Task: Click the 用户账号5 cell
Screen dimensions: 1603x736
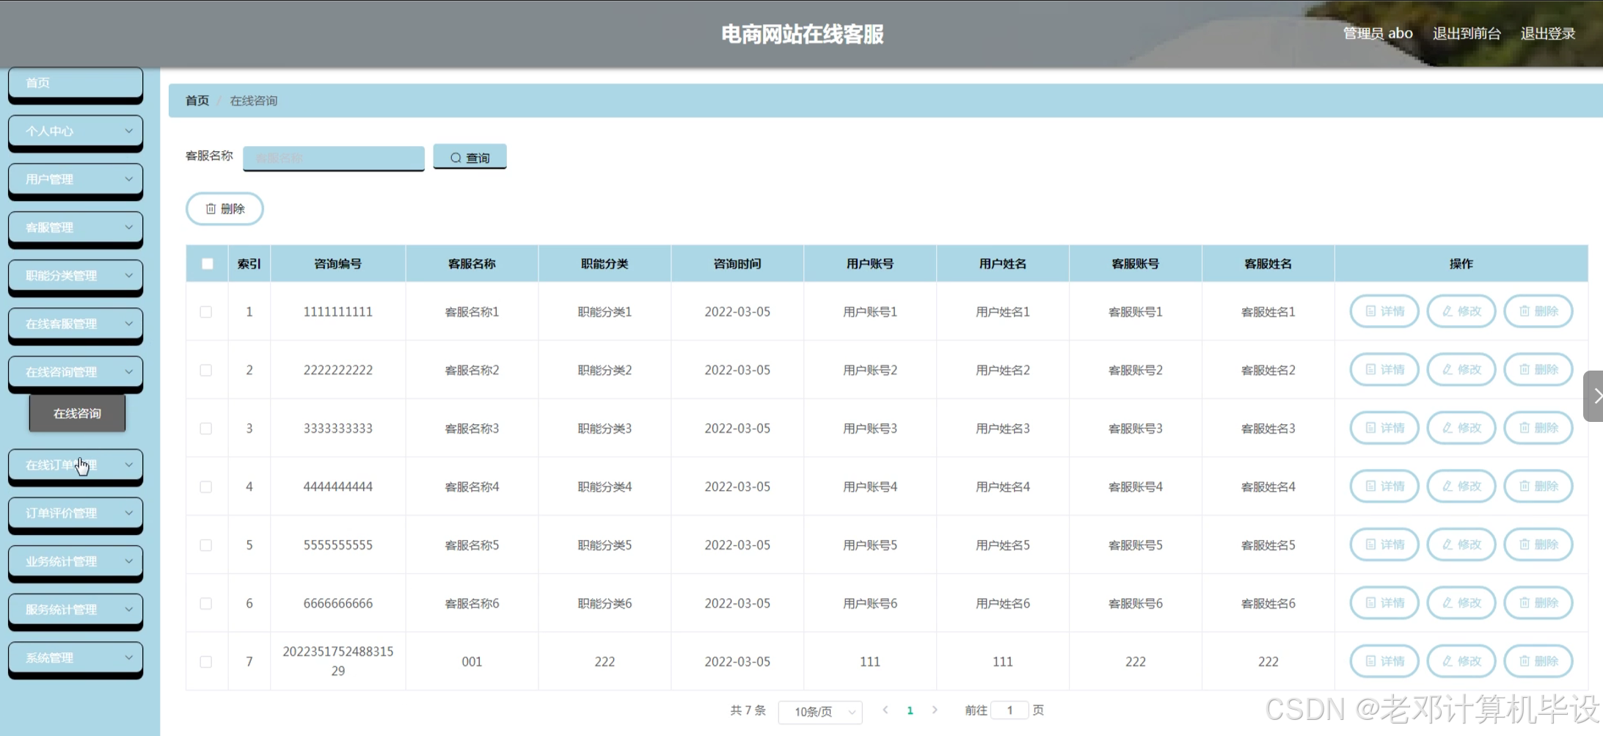Action: (x=870, y=545)
